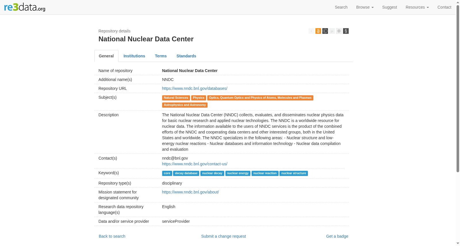This screenshot has height=246, width=460.
Task: Click the faded 'pi' persistent identifier icon
Action: click(x=332, y=31)
